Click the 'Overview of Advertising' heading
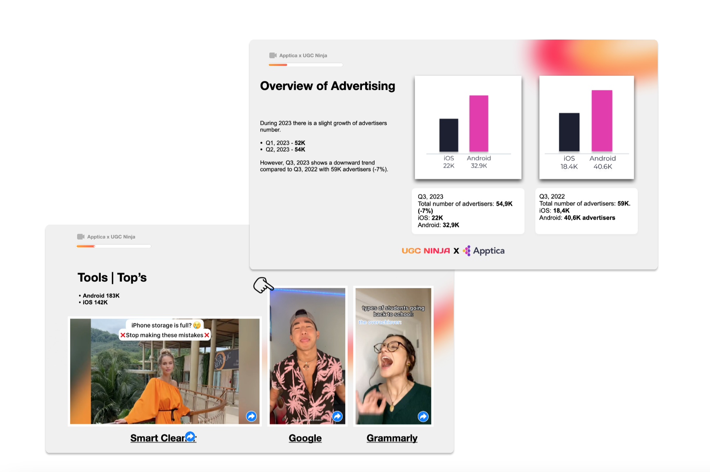 click(x=328, y=86)
